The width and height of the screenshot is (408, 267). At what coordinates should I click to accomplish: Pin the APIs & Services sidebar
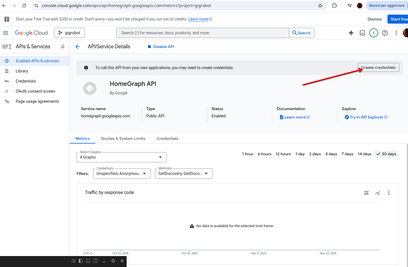tap(63, 47)
